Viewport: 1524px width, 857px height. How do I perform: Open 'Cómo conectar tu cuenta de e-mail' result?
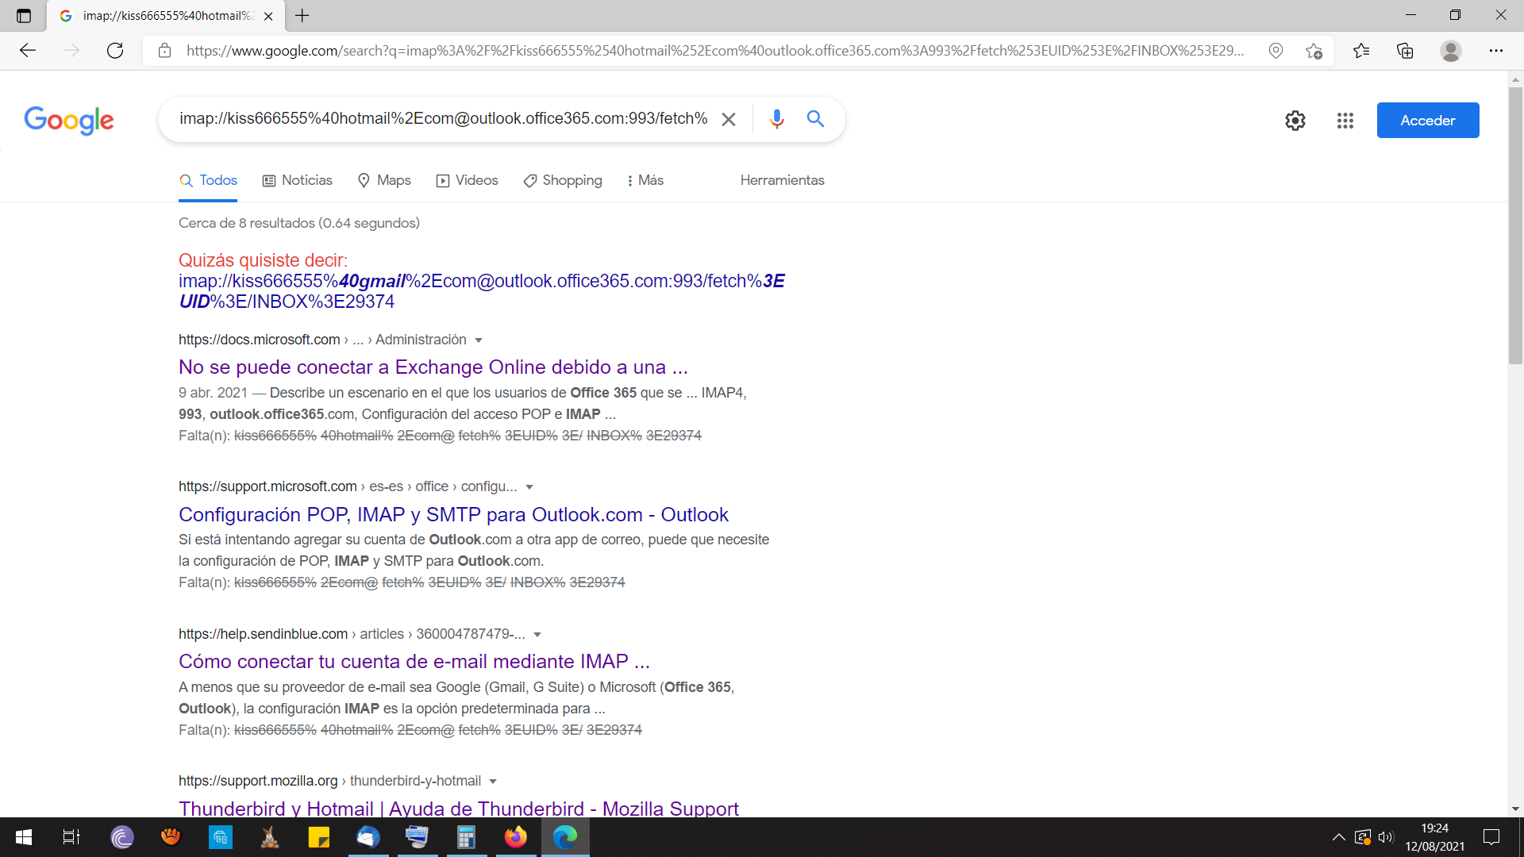tap(414, 661)
